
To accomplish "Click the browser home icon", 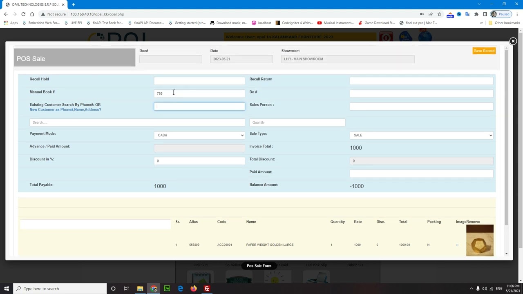I will click(x=32, y=14).
